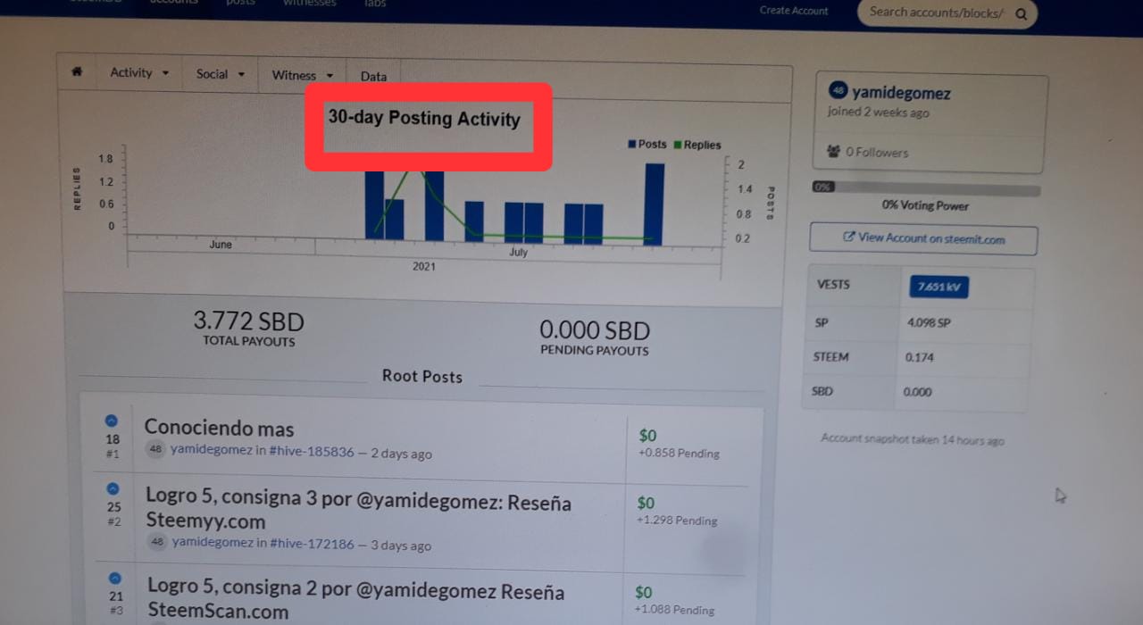
Task: Click the 48 badge beside Conociendo mas author
Action: 156,449
